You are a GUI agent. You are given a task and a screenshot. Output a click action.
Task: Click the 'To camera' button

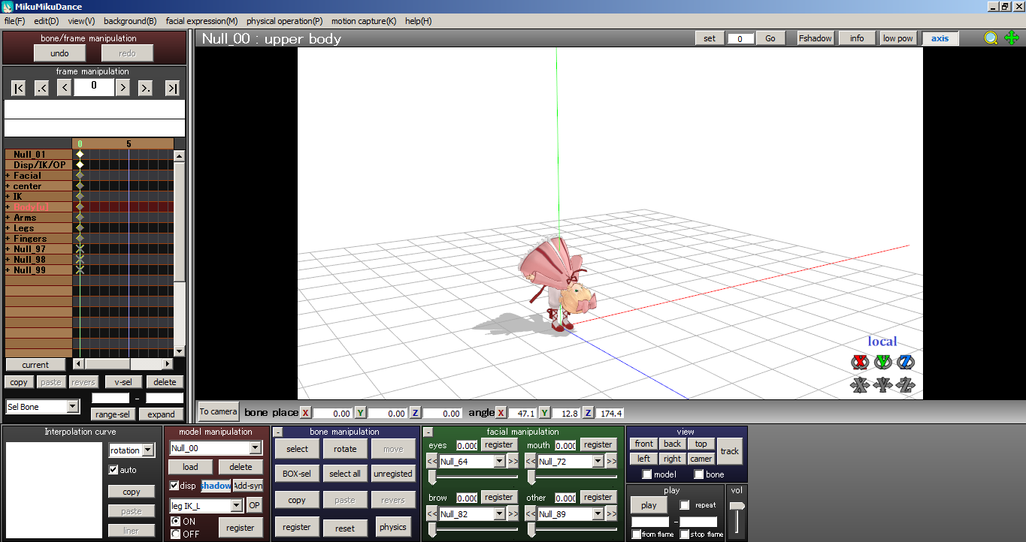coord(219,411)
